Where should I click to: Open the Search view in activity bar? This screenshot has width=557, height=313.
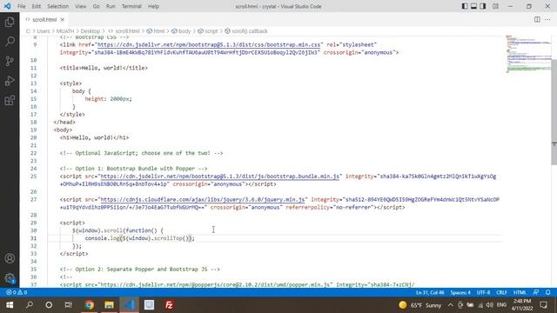pos(10,42)
